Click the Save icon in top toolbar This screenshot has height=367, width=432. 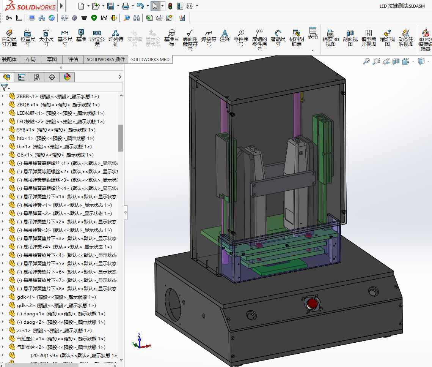click(111, 6)
